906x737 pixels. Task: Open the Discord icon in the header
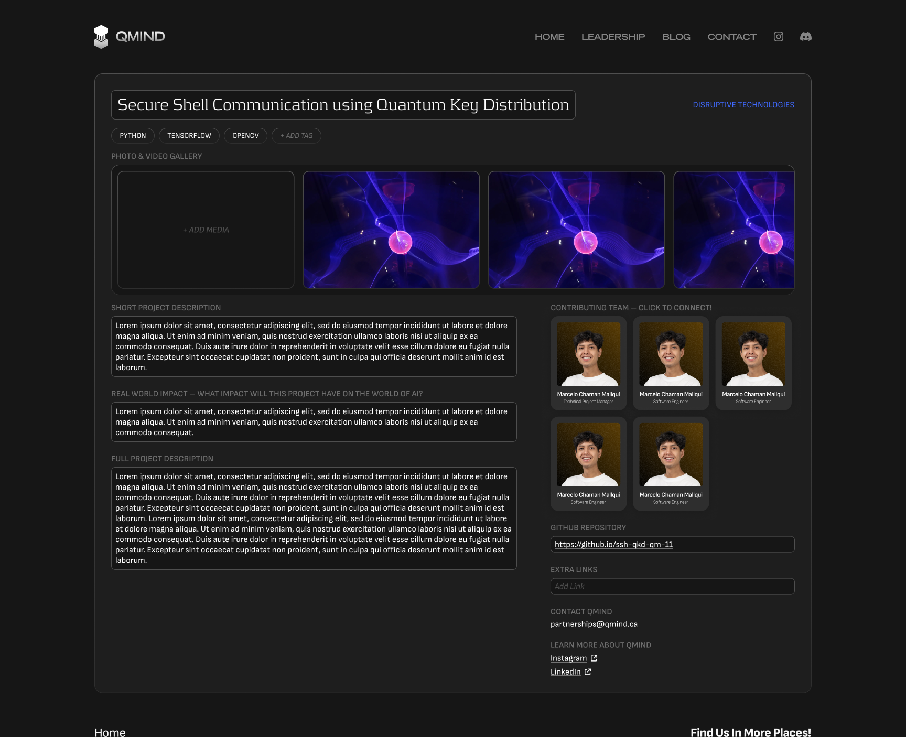coord(806,37)
